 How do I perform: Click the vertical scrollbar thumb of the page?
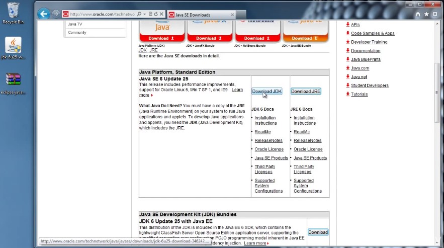coord(437,93)
